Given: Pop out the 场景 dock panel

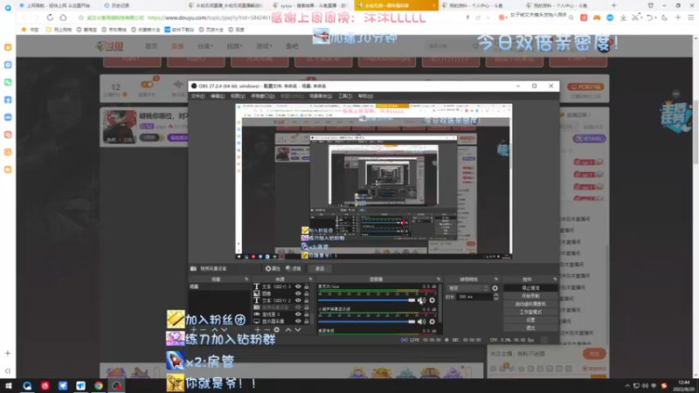Looking at the screenshot, I should 246,279.
